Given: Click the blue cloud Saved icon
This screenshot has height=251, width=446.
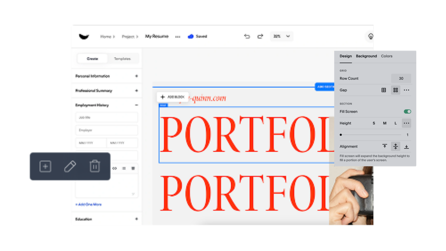Looking at the screenshot, I should coord(191,36).
